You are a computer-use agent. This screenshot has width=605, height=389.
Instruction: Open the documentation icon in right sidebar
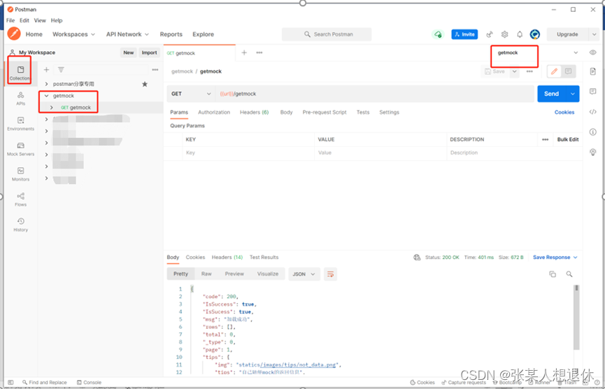pyautogui.click(x=593, y=71)
